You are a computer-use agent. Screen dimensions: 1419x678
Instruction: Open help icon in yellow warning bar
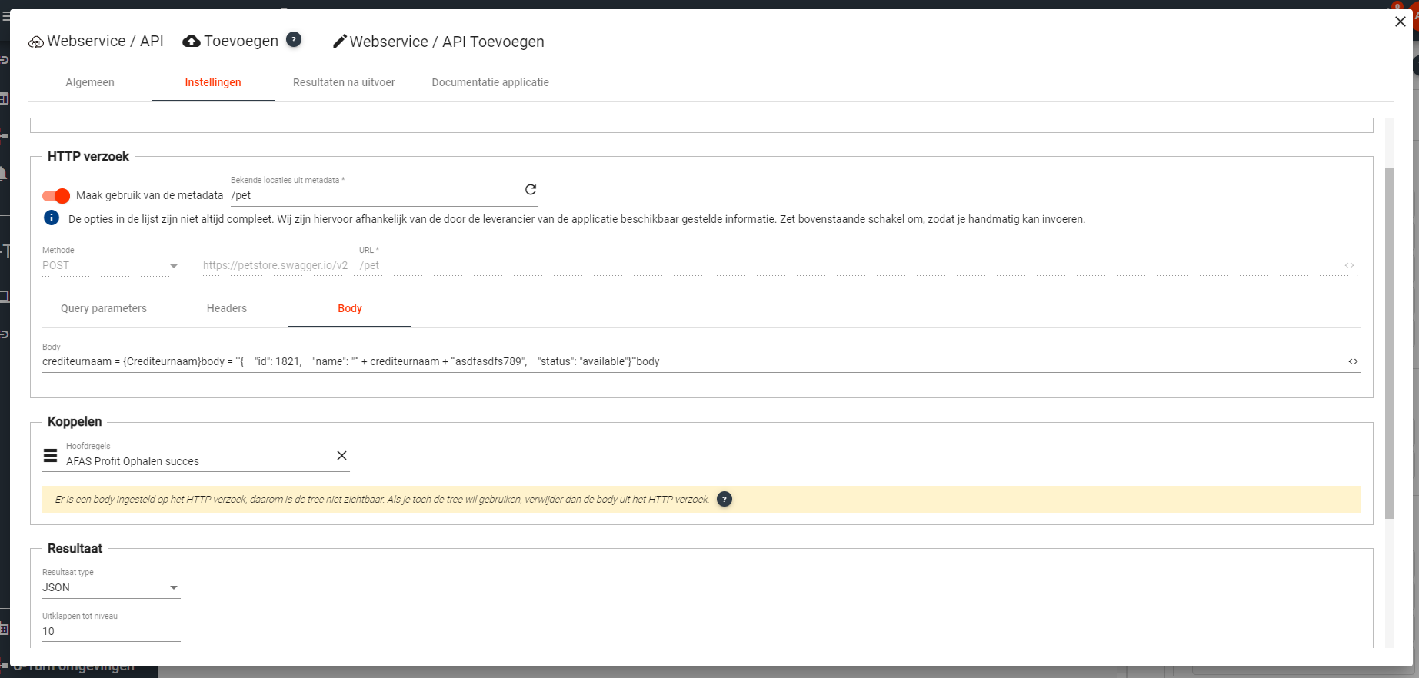pos(724,500)
